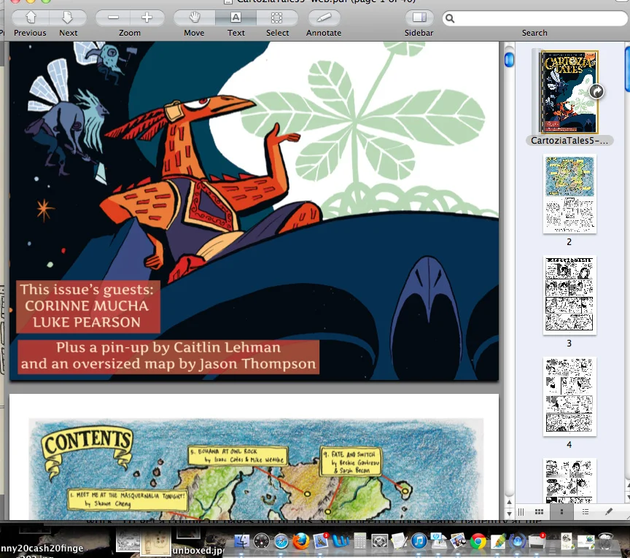This screenshot has width=630, height=558.
Task: Click the rotate badge on cover thumbnail
Action: click(x=596, y=92)
